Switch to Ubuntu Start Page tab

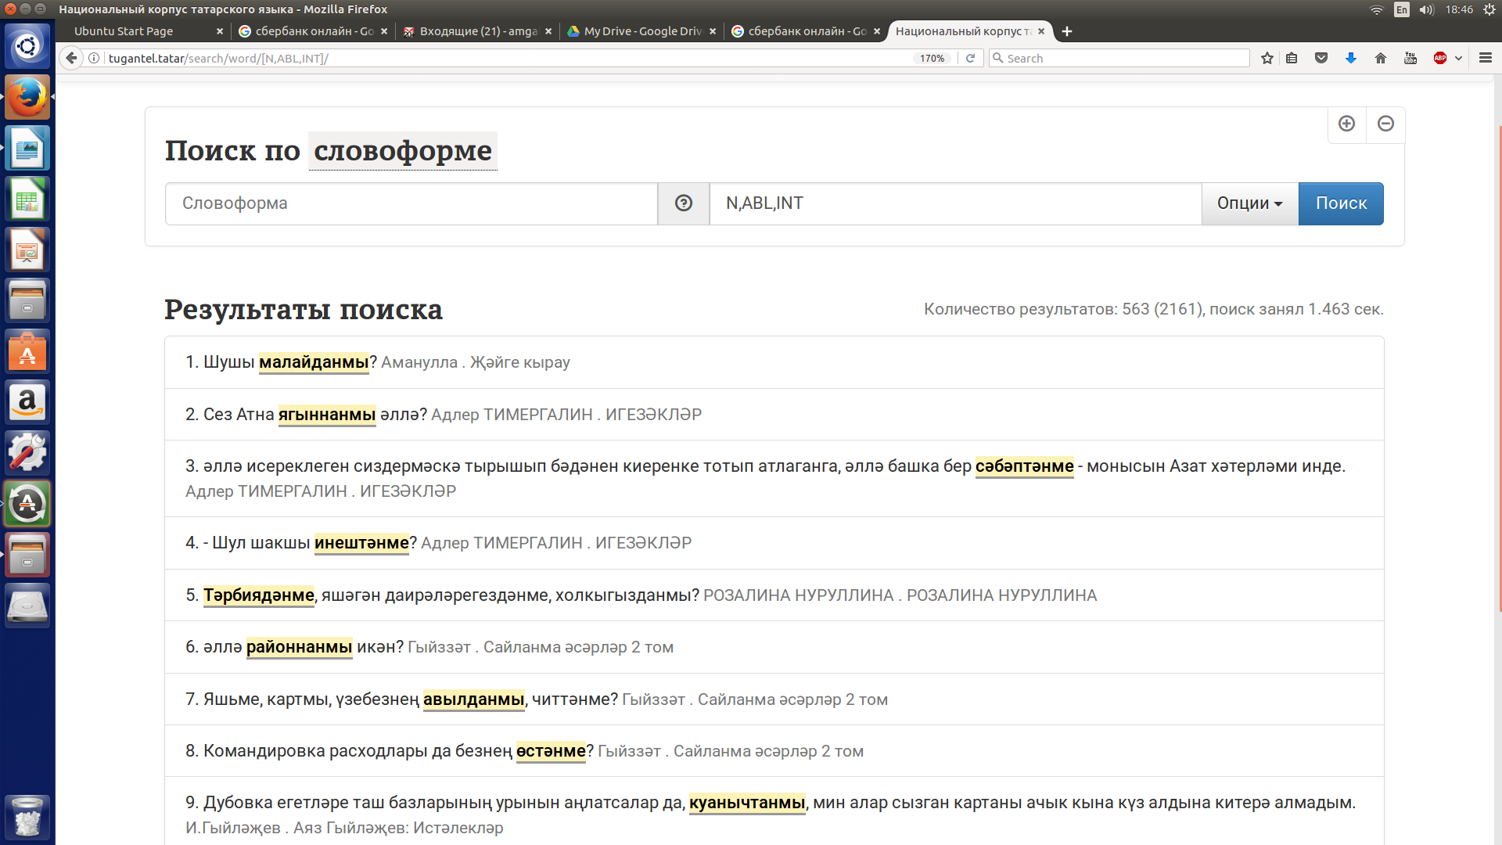124,31
